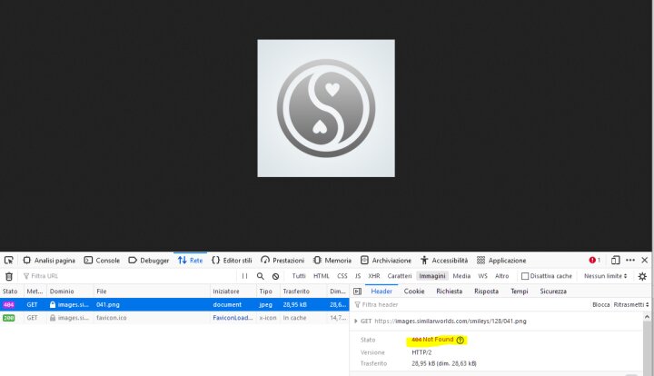Open the Nessun limite throttling dropdown
Viewport: 654px width, 376px height.
pyautogui.click(x=605, y=276)
